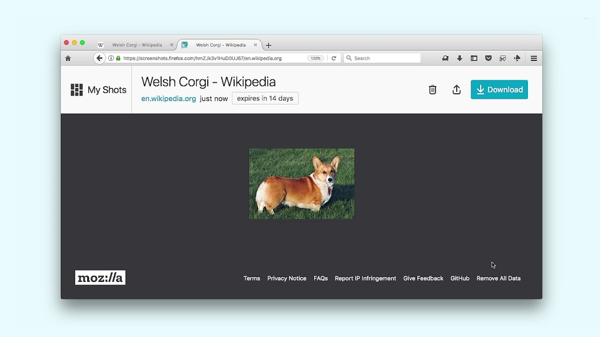Open the Privacy Notice link
600x337 pixels.
coord(287,278)
